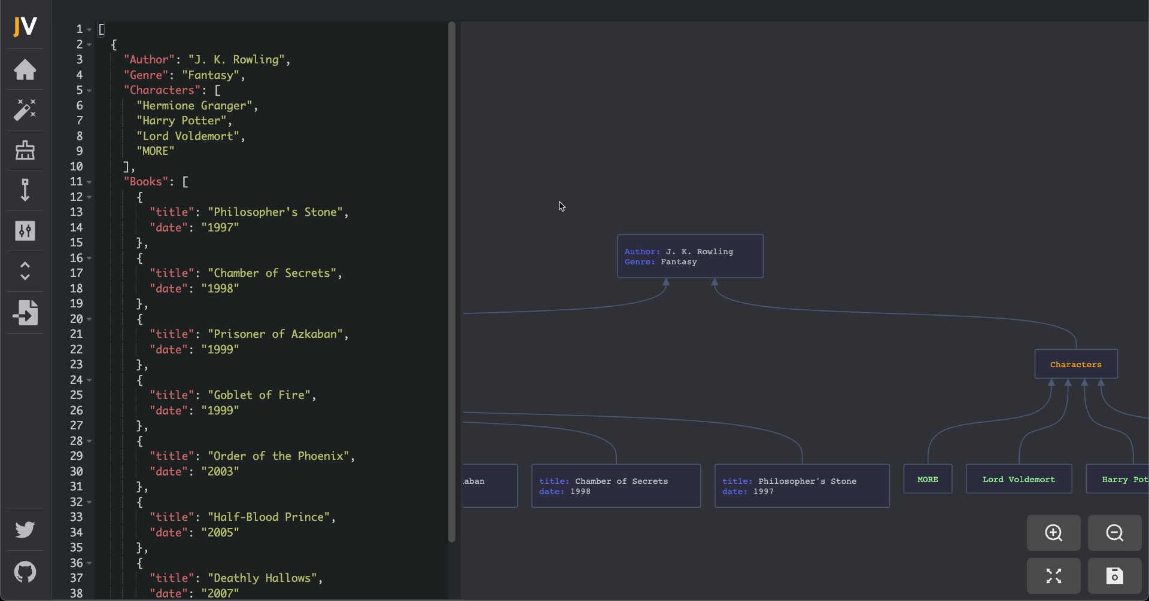This screenshot has height=601, width=1149.
Task: Click the fit-to-center graph icon
Action: point(1054,576)
